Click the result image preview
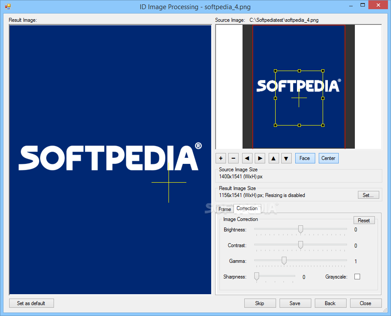This screenshot has height=316, width=391. pos(110,160)
